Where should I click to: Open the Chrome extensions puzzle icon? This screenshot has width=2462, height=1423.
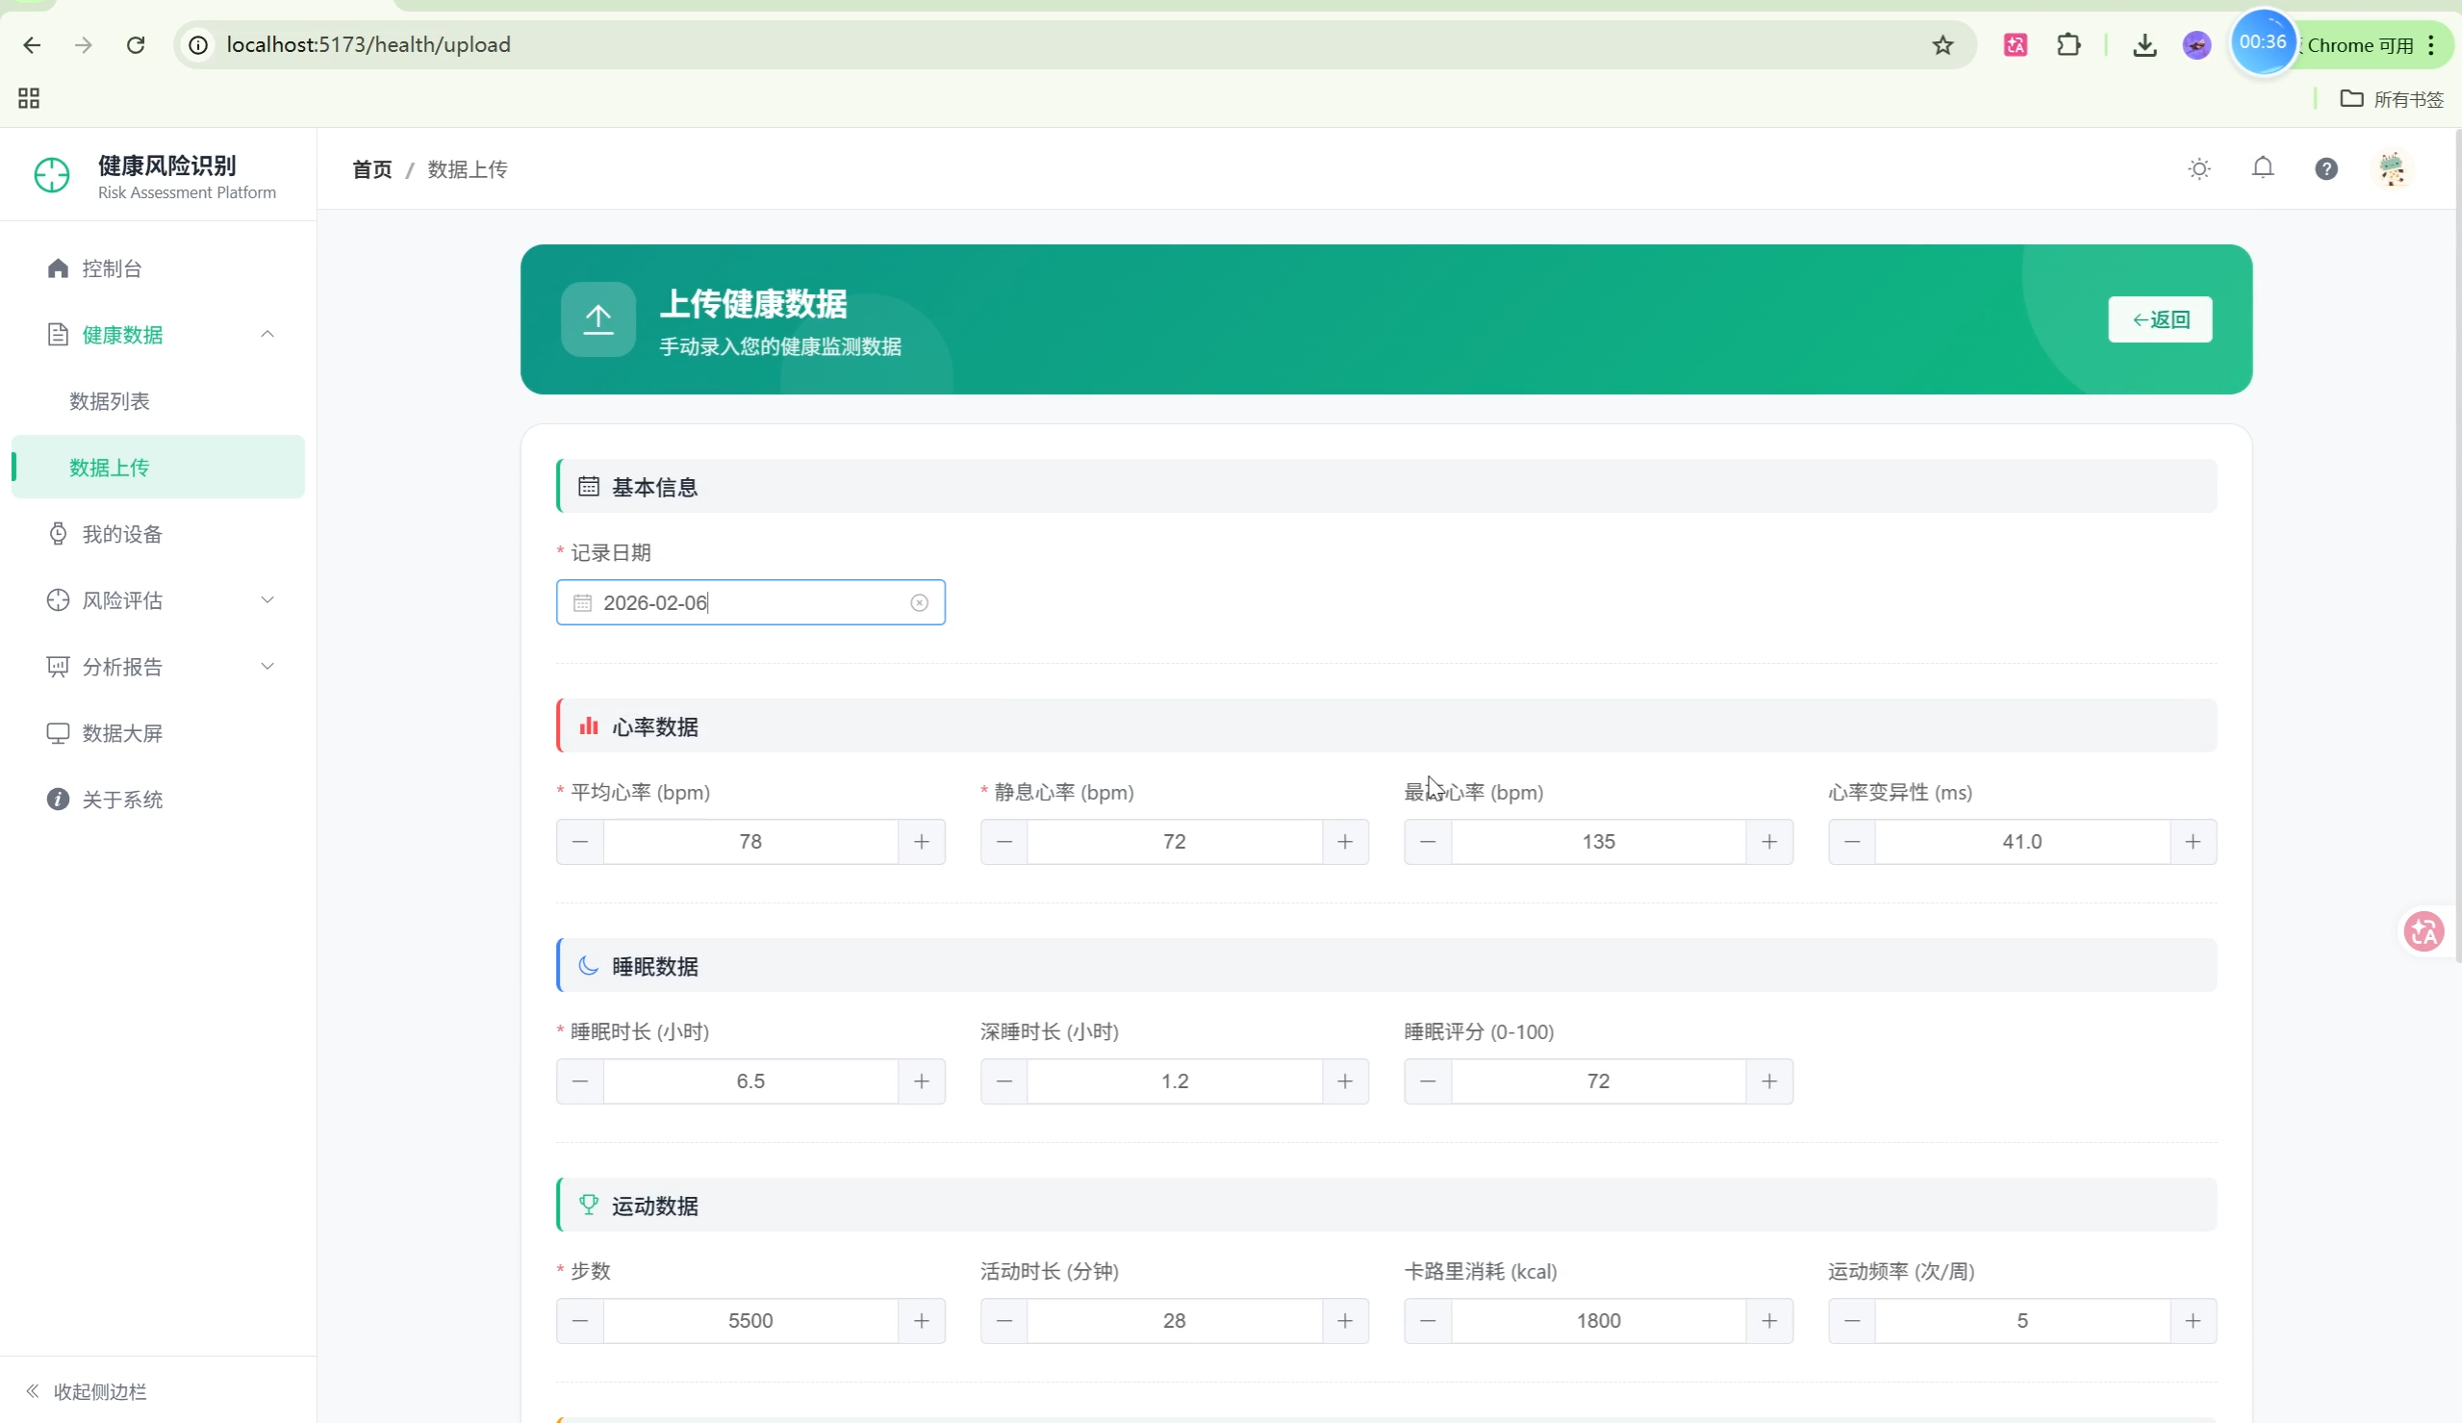click(x=2069, y=45)
